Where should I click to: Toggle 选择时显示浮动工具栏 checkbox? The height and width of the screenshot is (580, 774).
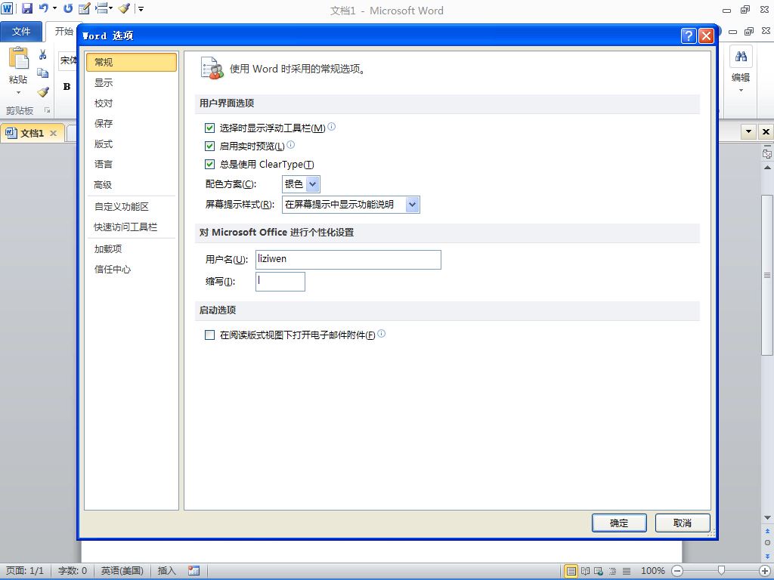click(210, 128)
